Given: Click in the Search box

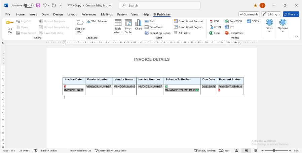Looking at the screenshot, I should click(160, 5).
